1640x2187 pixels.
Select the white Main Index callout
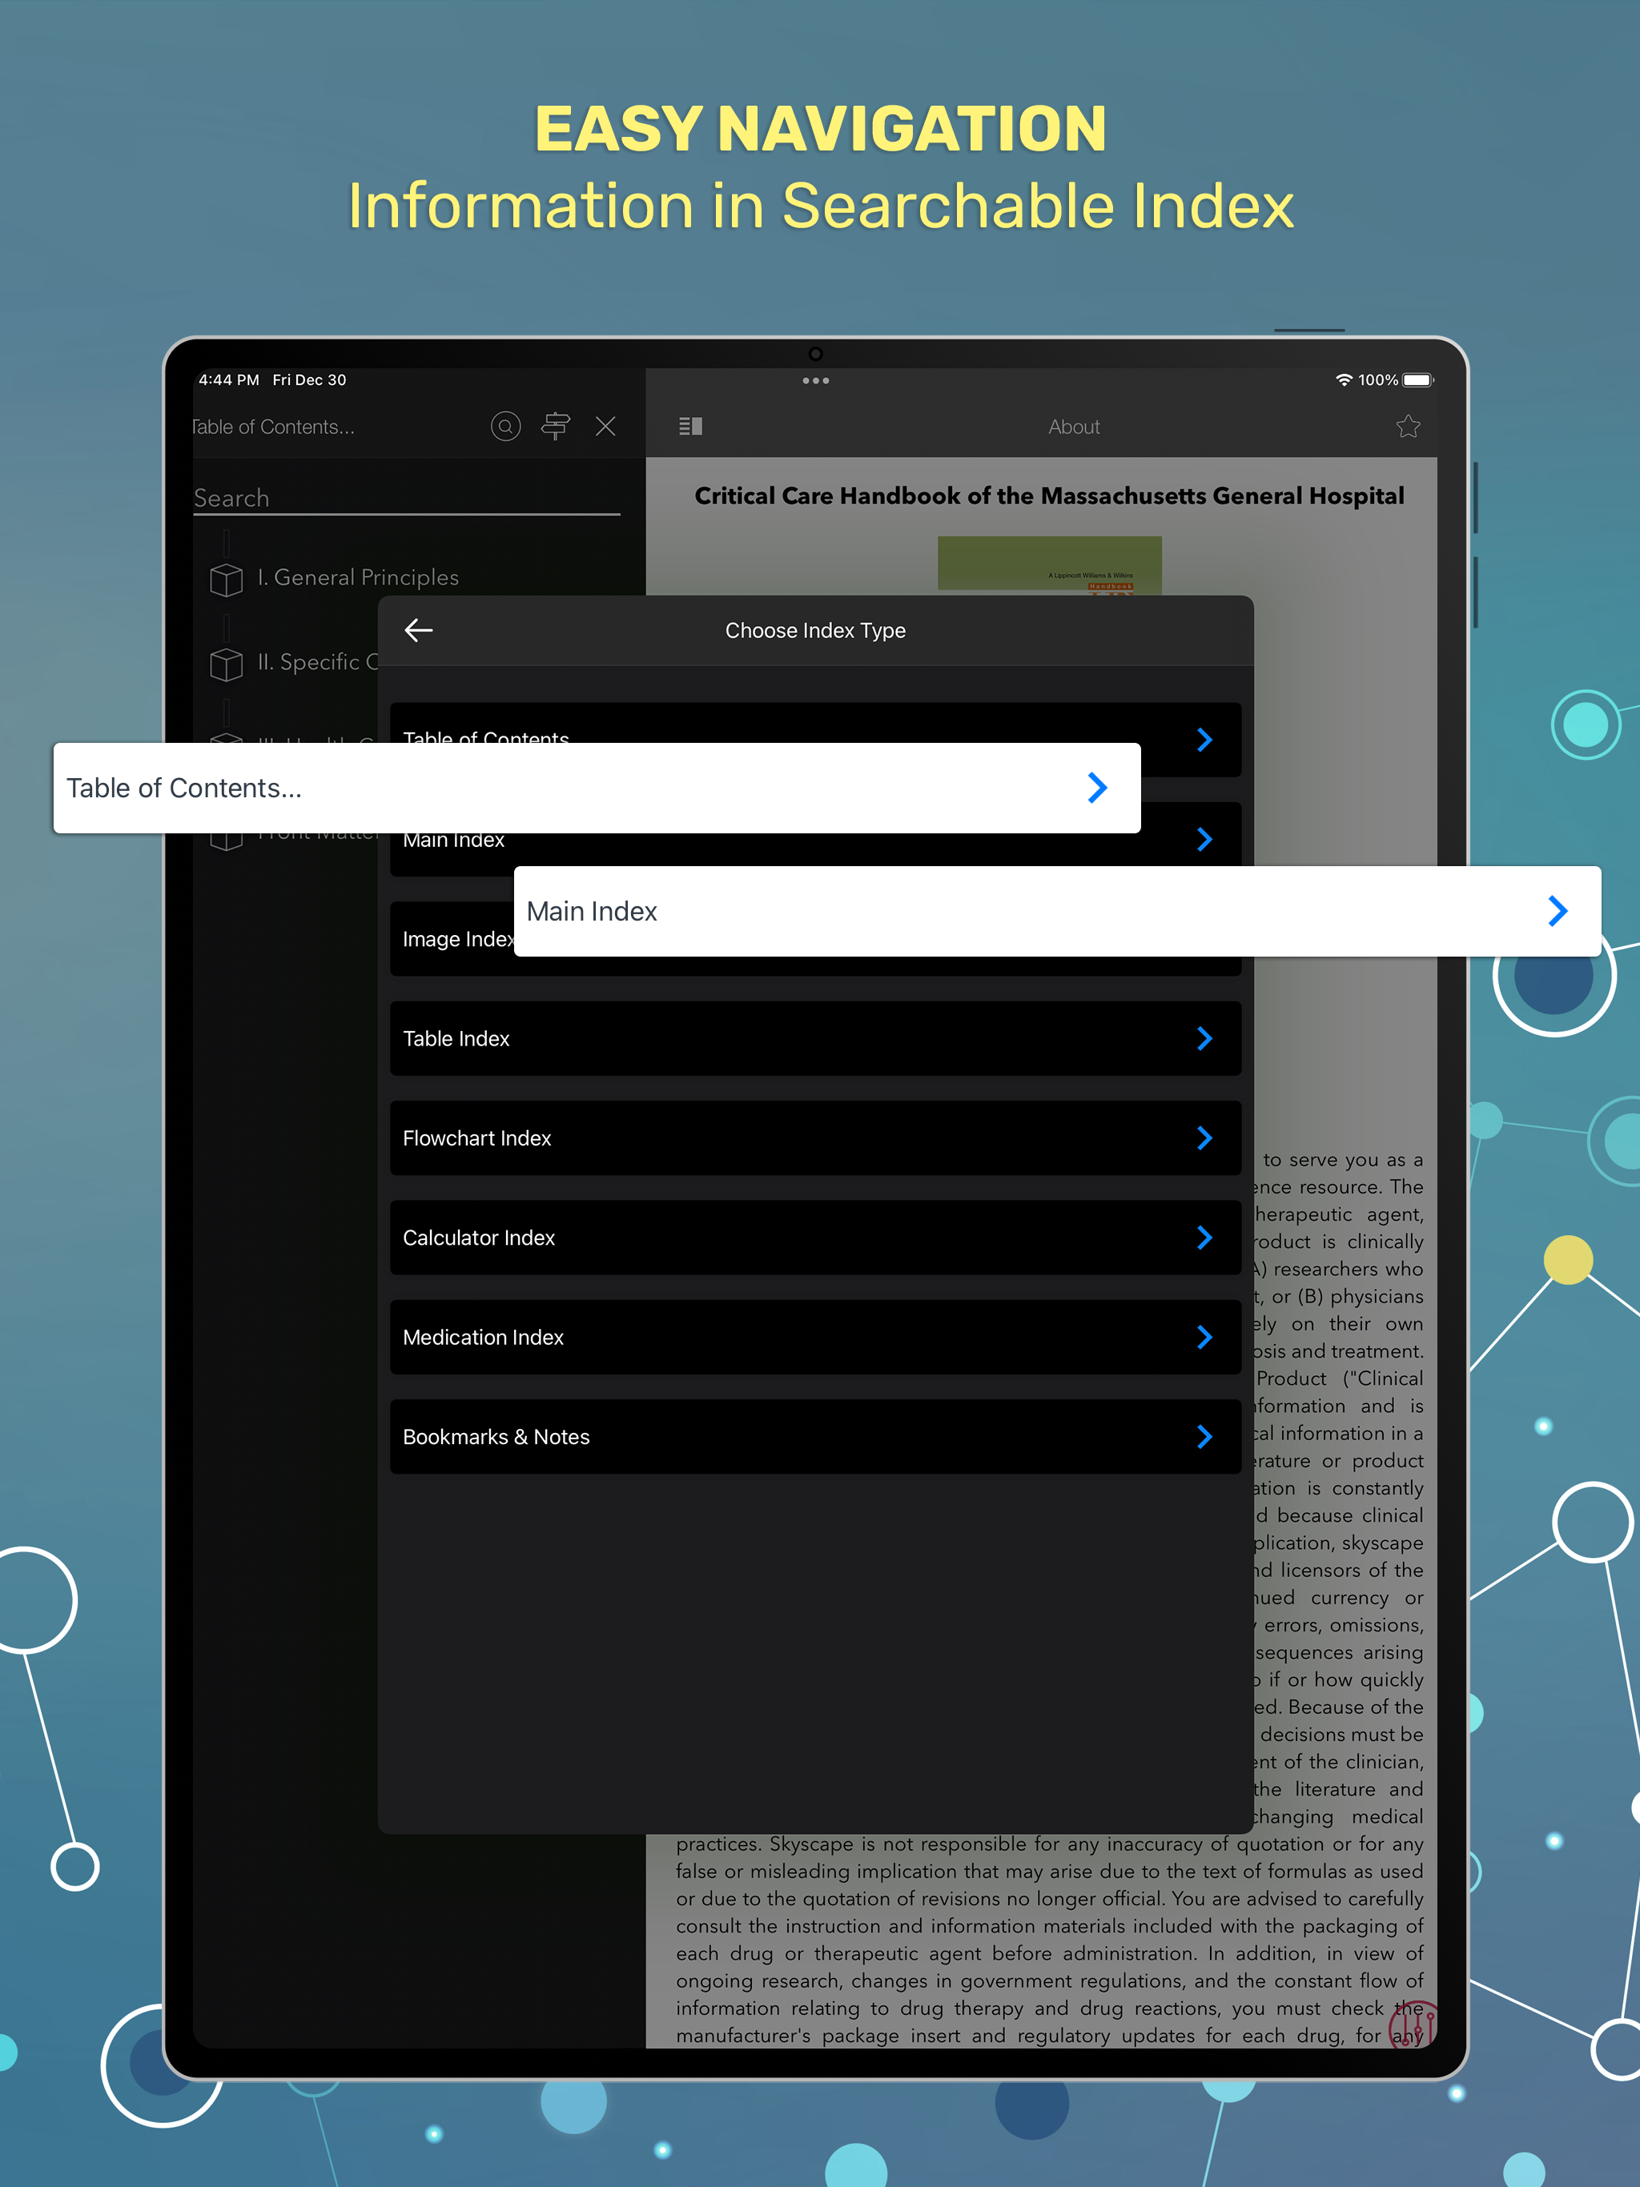tap(1057, 911)
